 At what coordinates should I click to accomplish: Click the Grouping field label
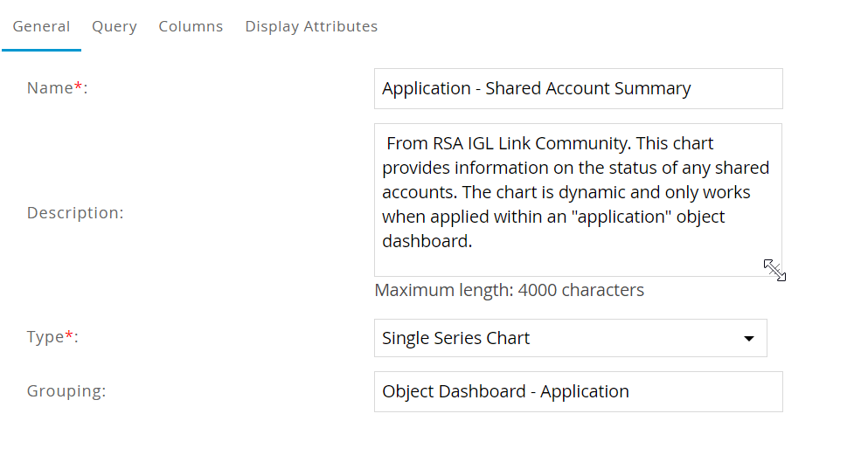point(66,391)
